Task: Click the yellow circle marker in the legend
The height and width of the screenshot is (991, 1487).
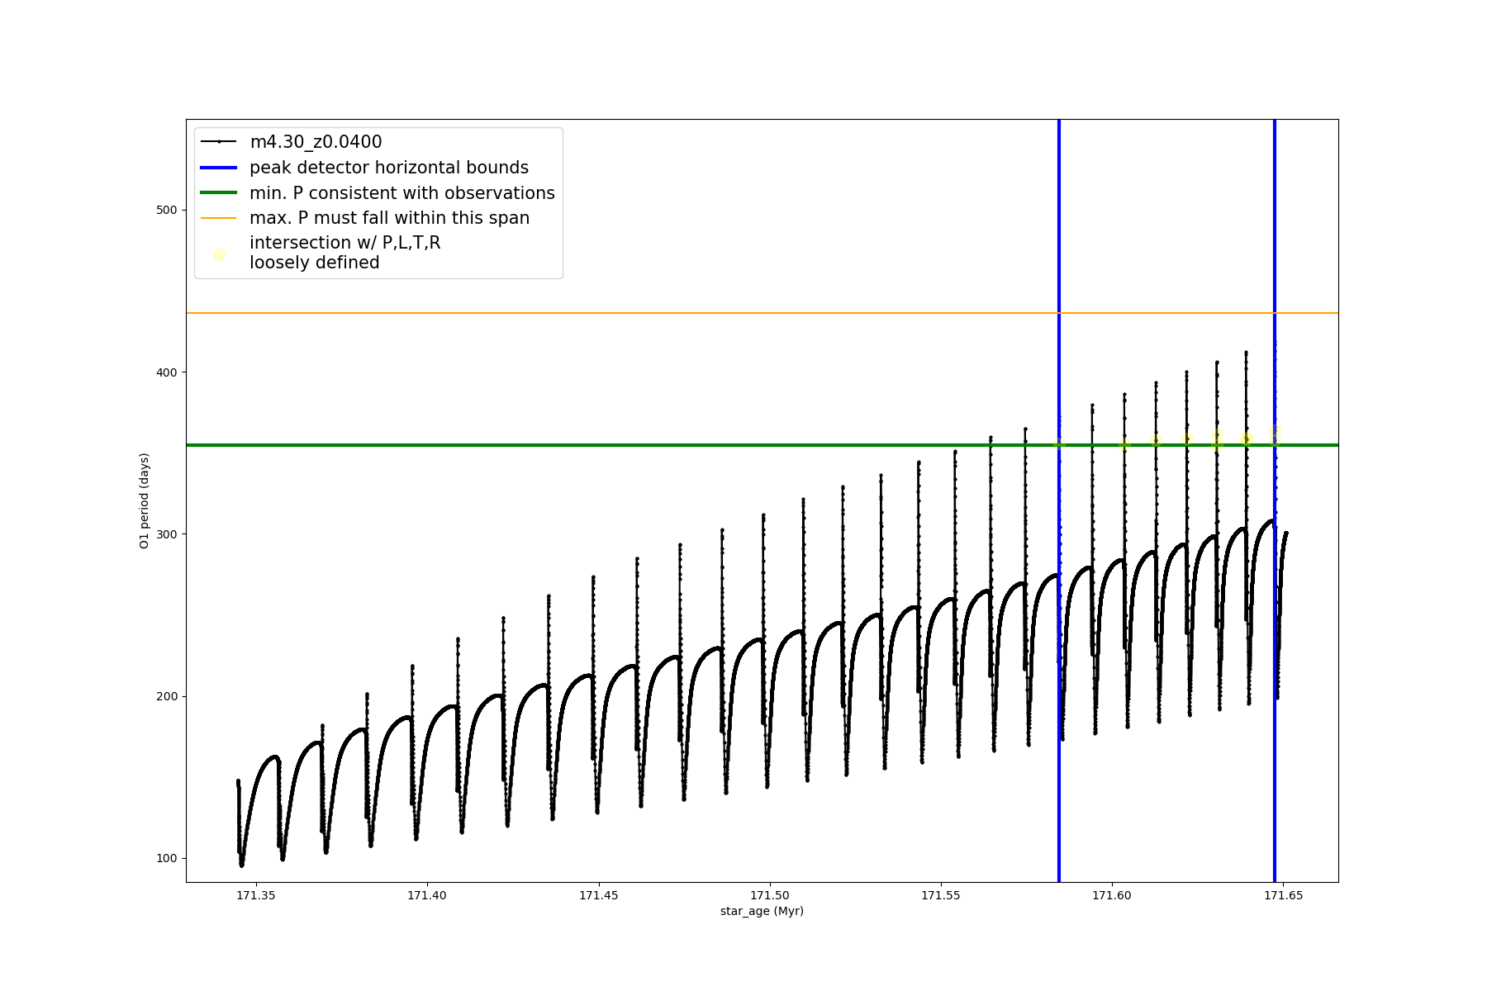Action: coord(219,254)
